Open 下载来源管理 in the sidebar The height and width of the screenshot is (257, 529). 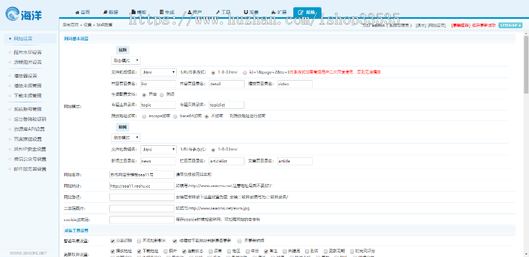pos(28,96)
